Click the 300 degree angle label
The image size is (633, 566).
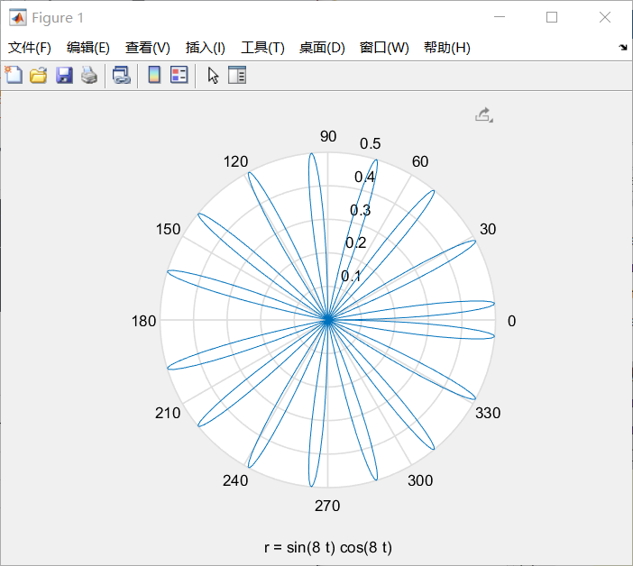pyautogui.click(x=420, y=480)
